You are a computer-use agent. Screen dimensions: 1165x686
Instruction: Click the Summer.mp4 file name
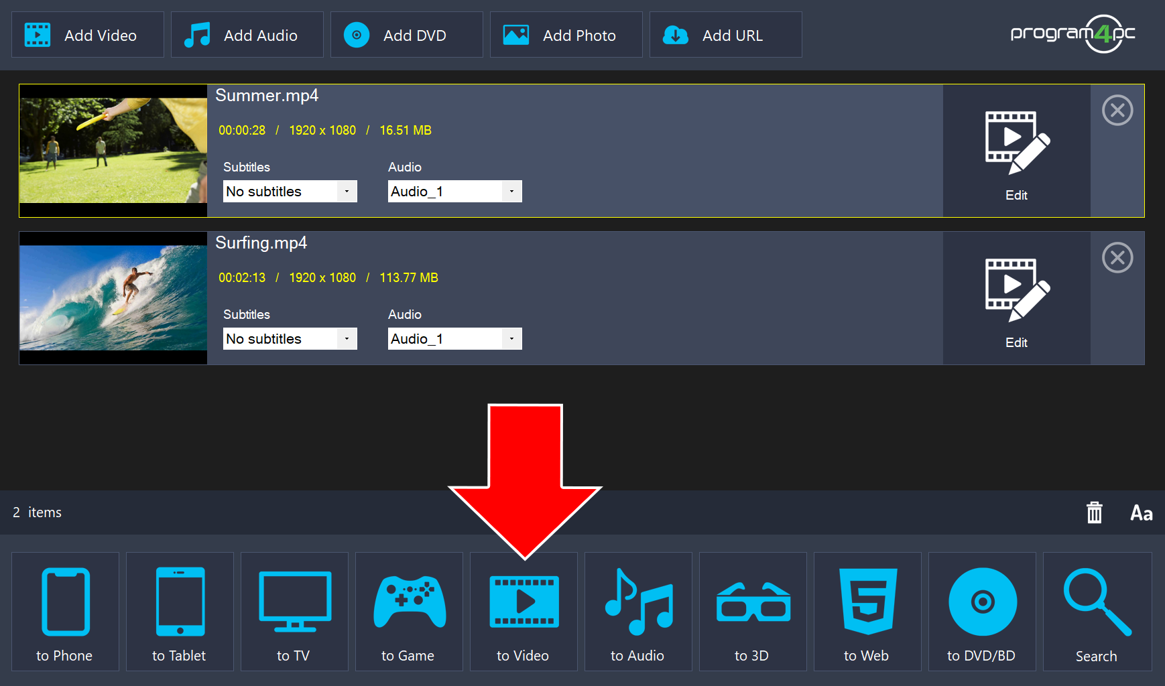[267, 96]
